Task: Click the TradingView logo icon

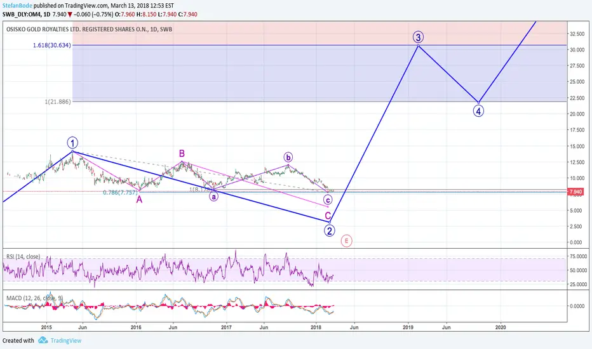Action: (x=43, y=340)
